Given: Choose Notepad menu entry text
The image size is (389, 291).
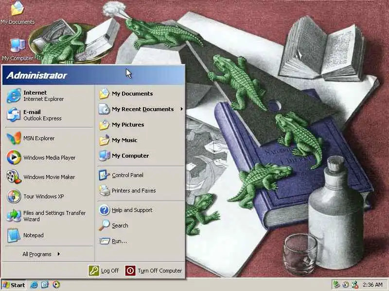Looking at the screenshot, I should point(34,235).
